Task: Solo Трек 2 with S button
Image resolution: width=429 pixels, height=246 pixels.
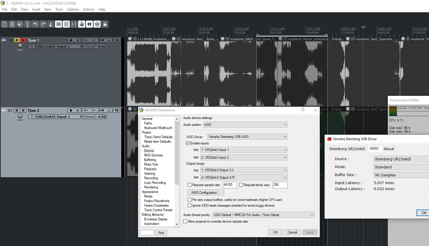Action: point(23,110)
